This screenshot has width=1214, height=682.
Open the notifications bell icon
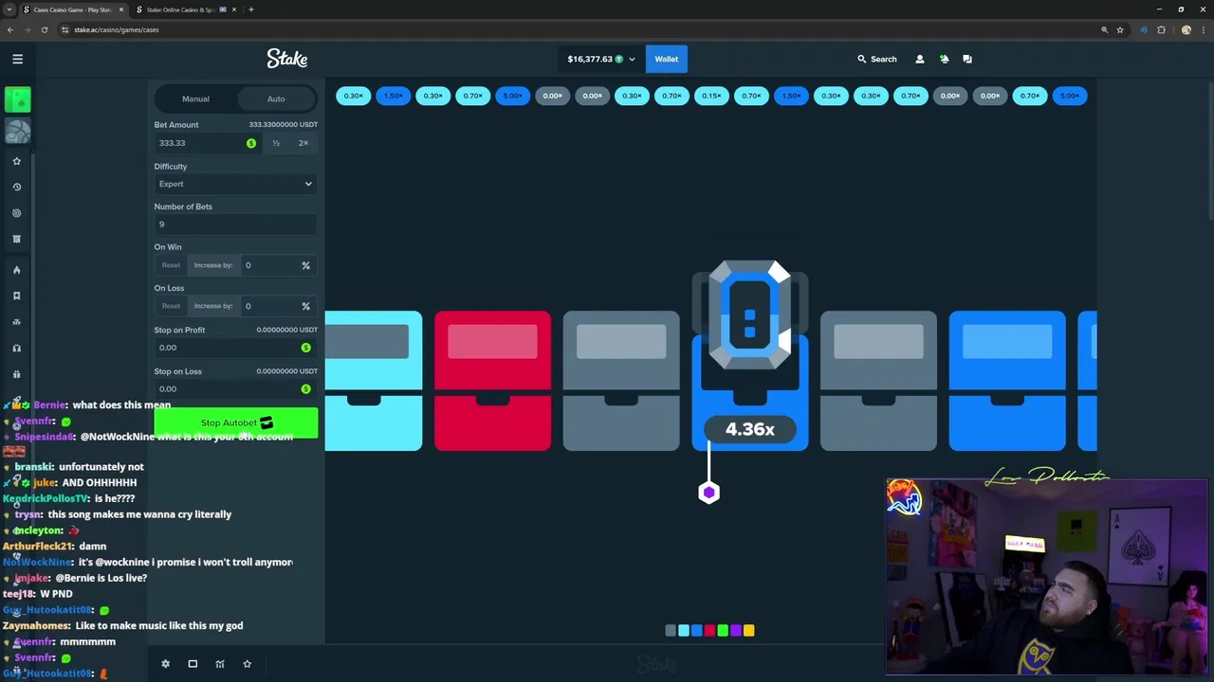click(x=944, y=59)
